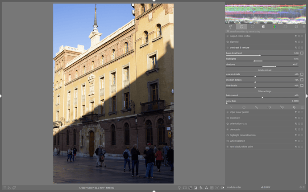
Task: Toggle highlight reconstruction module on/off
Action: click(x=228, y=135)
